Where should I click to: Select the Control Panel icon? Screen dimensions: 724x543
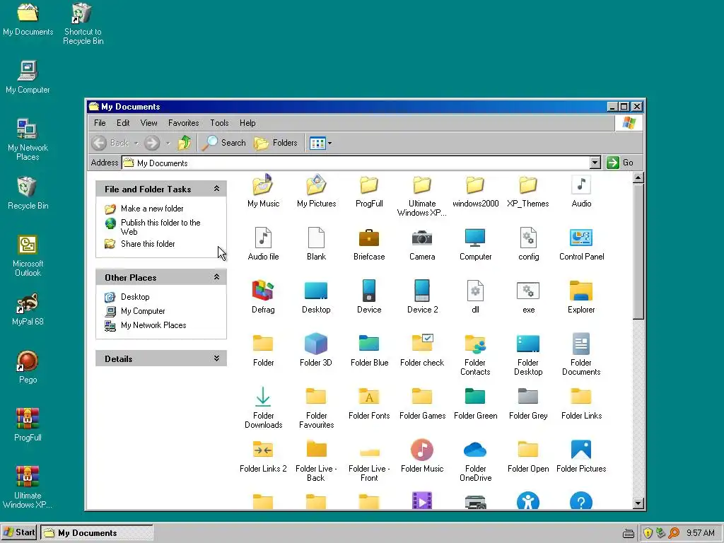click(581, 238)
